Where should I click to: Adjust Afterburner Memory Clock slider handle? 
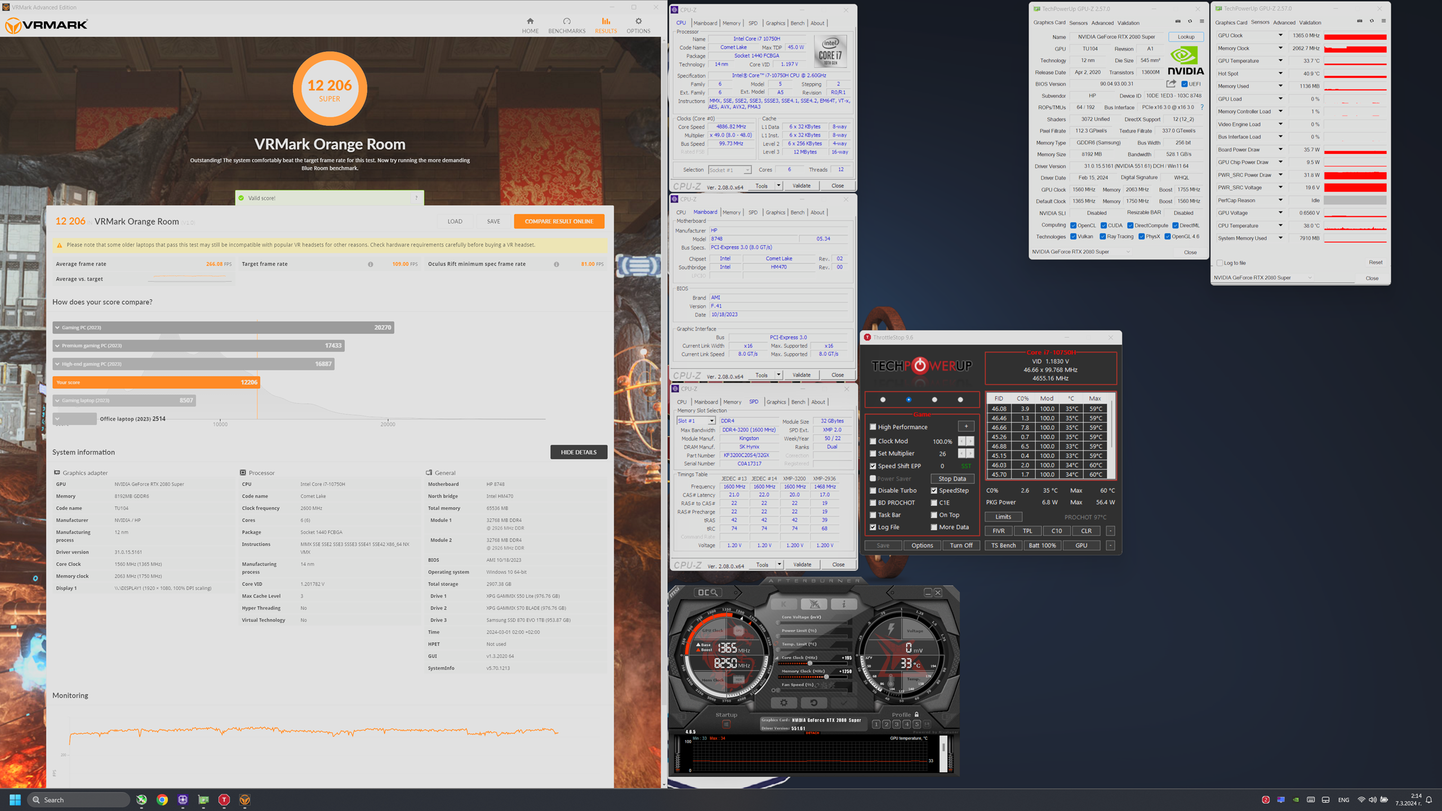pos(826,677)
